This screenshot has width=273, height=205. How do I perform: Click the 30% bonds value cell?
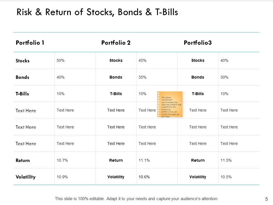pos(224,77)
